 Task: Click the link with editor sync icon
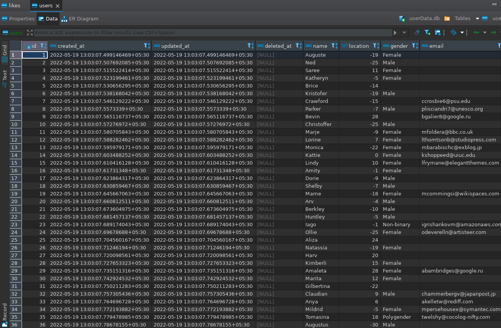tap(454, 33)
